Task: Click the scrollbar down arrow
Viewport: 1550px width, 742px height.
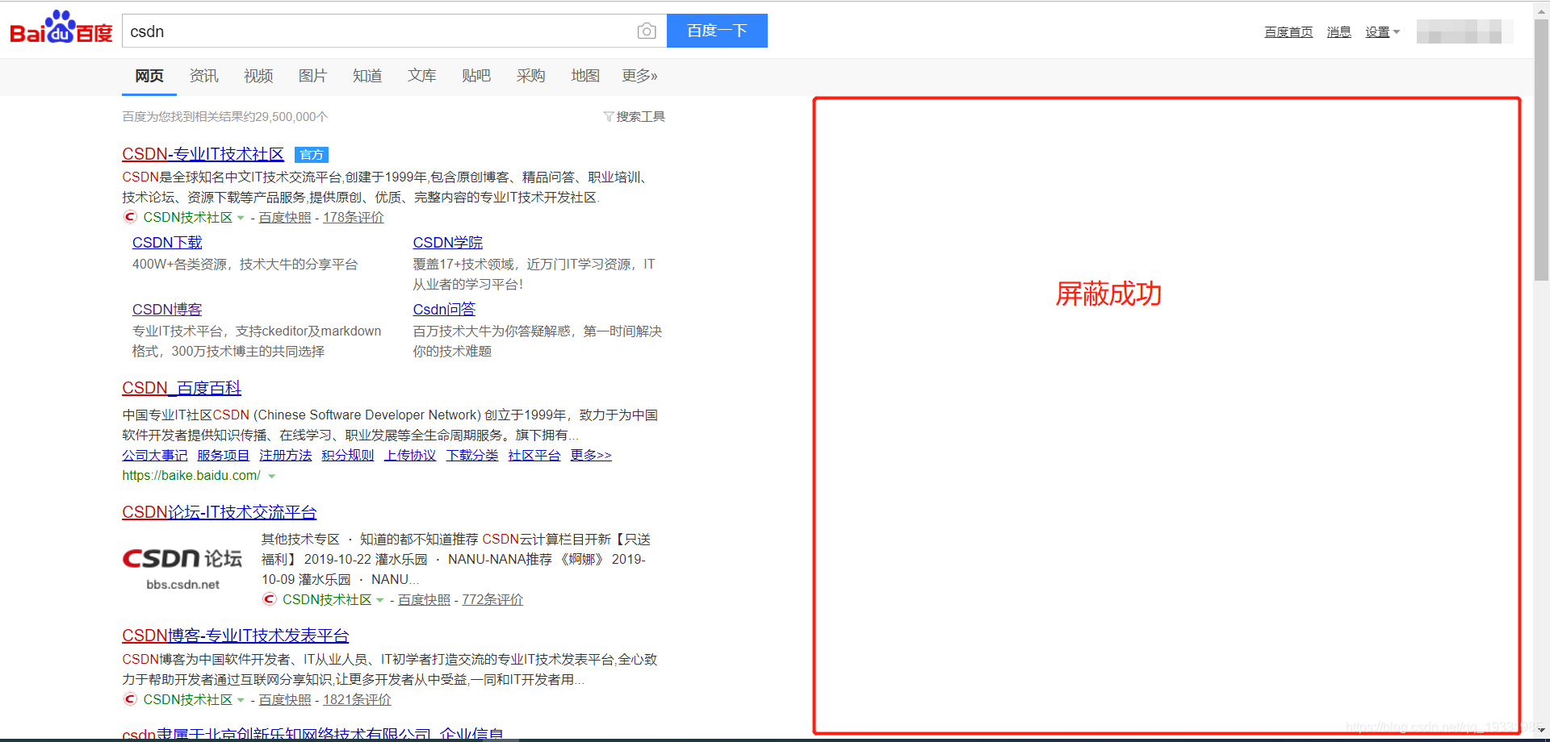Action: tap(1542, 731)
